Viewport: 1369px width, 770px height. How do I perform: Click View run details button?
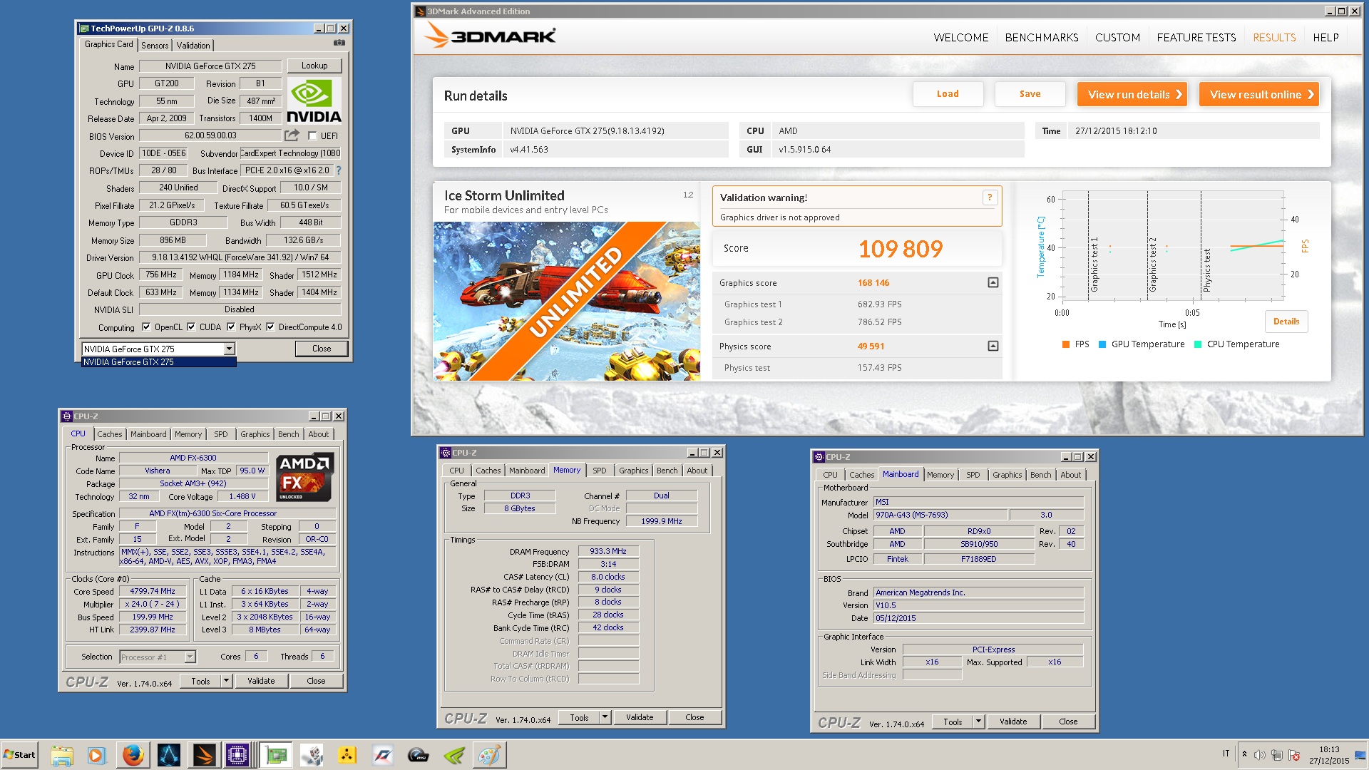1132,94
